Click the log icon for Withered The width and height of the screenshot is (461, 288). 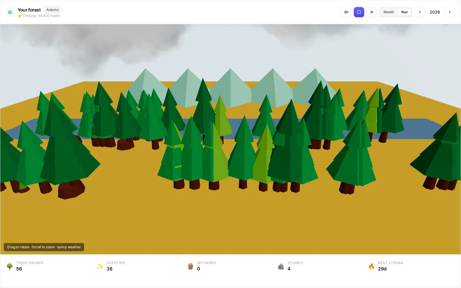pos(190,266)
